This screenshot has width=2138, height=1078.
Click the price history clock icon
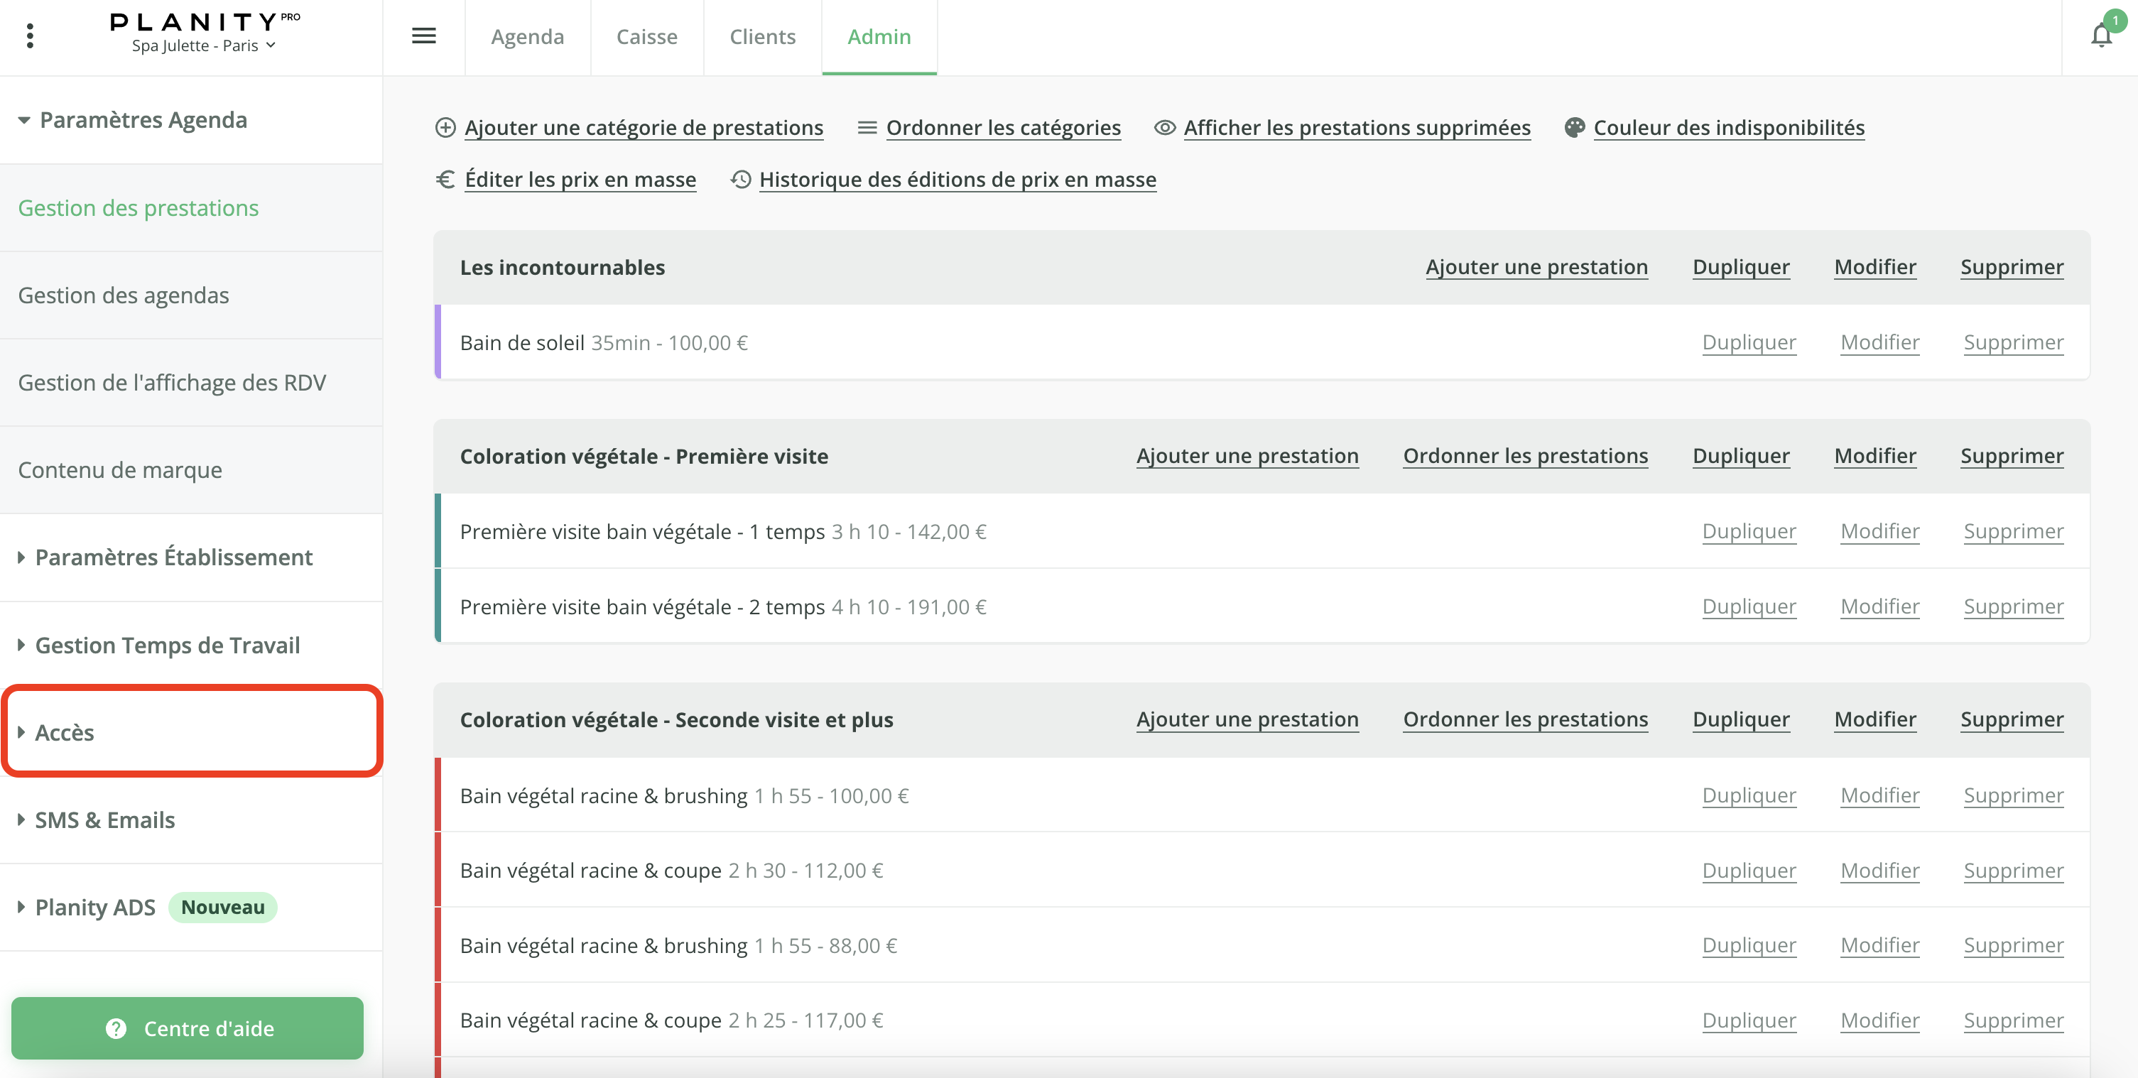pos(740,179)
